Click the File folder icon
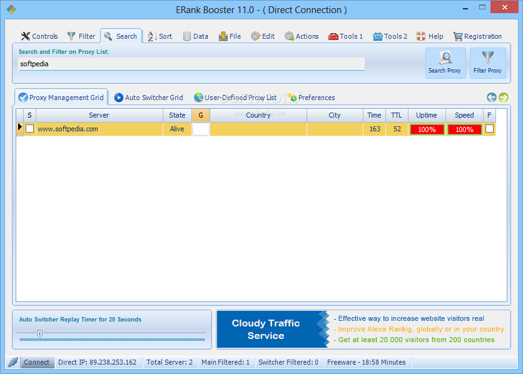 [223, 36]
